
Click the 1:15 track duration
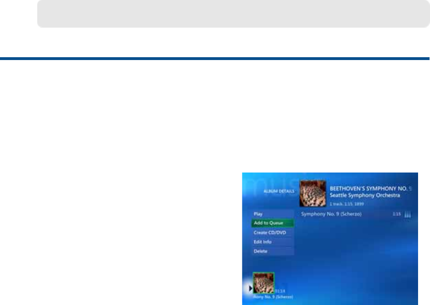[x=397, y=214]
